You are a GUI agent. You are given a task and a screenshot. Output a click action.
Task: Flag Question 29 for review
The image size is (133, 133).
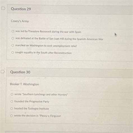coord(3,8)
